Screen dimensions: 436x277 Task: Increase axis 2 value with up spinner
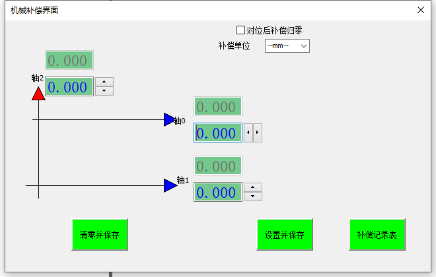point(104,82)
